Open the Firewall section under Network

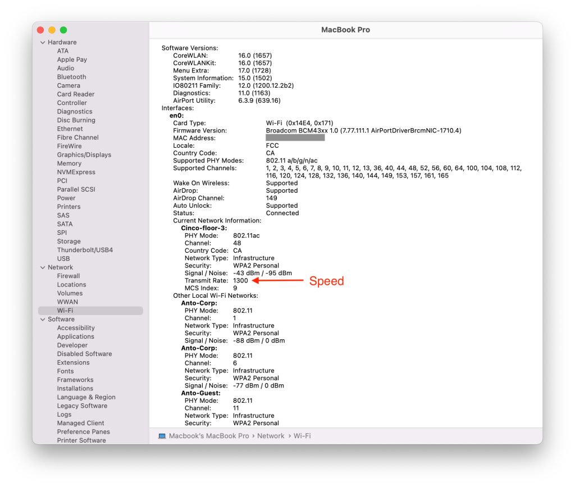(x=69, y=276)
